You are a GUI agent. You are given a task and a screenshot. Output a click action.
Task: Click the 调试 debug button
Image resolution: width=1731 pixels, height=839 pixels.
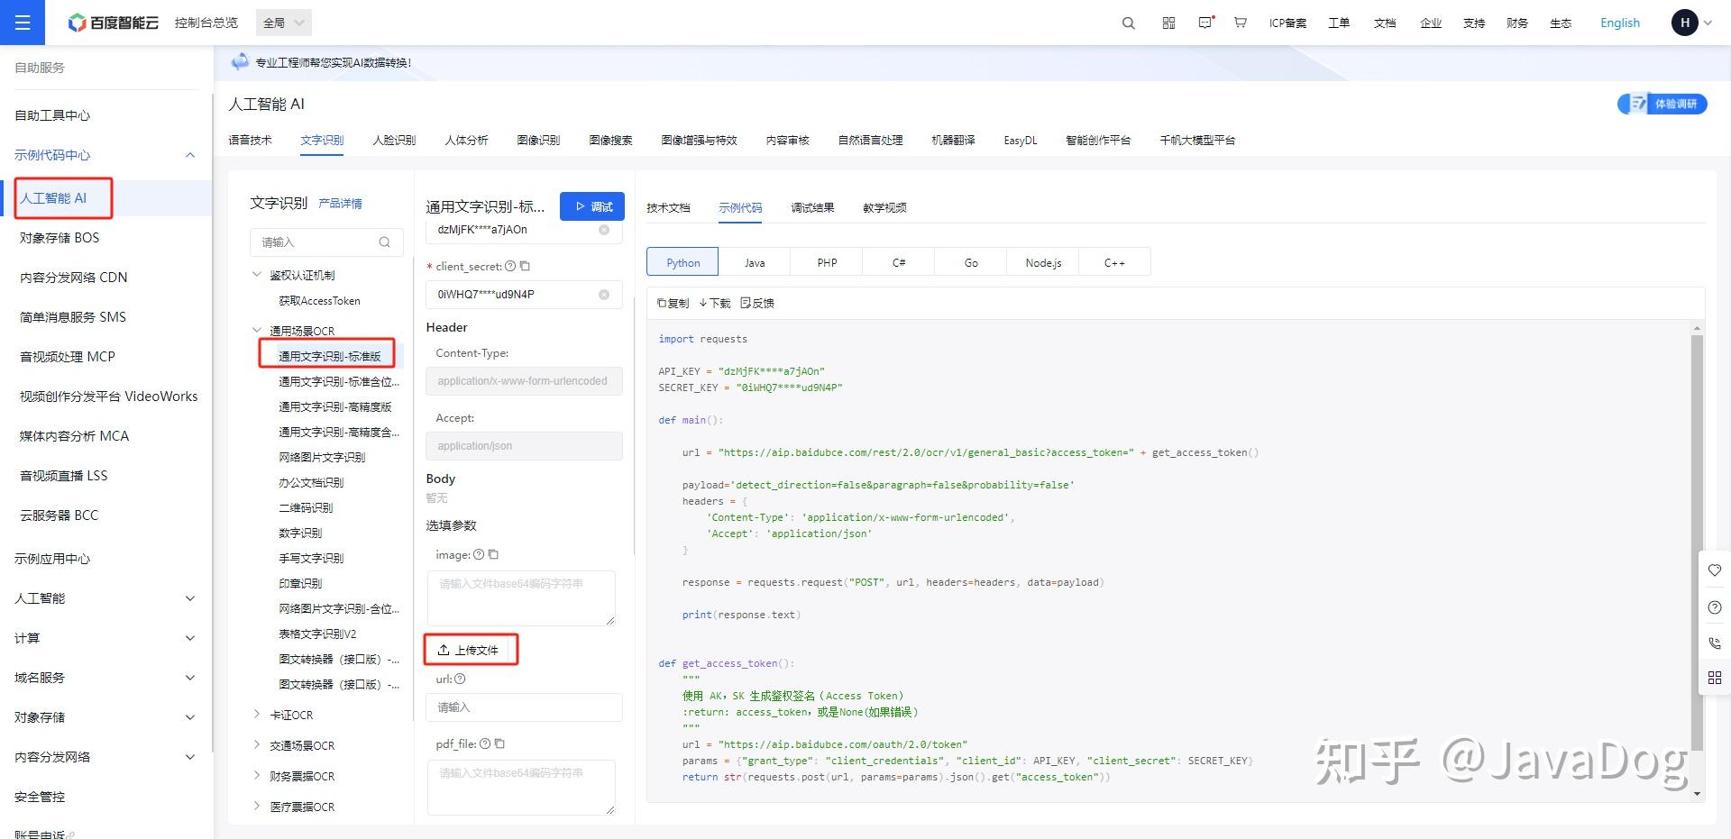point(592,205)
